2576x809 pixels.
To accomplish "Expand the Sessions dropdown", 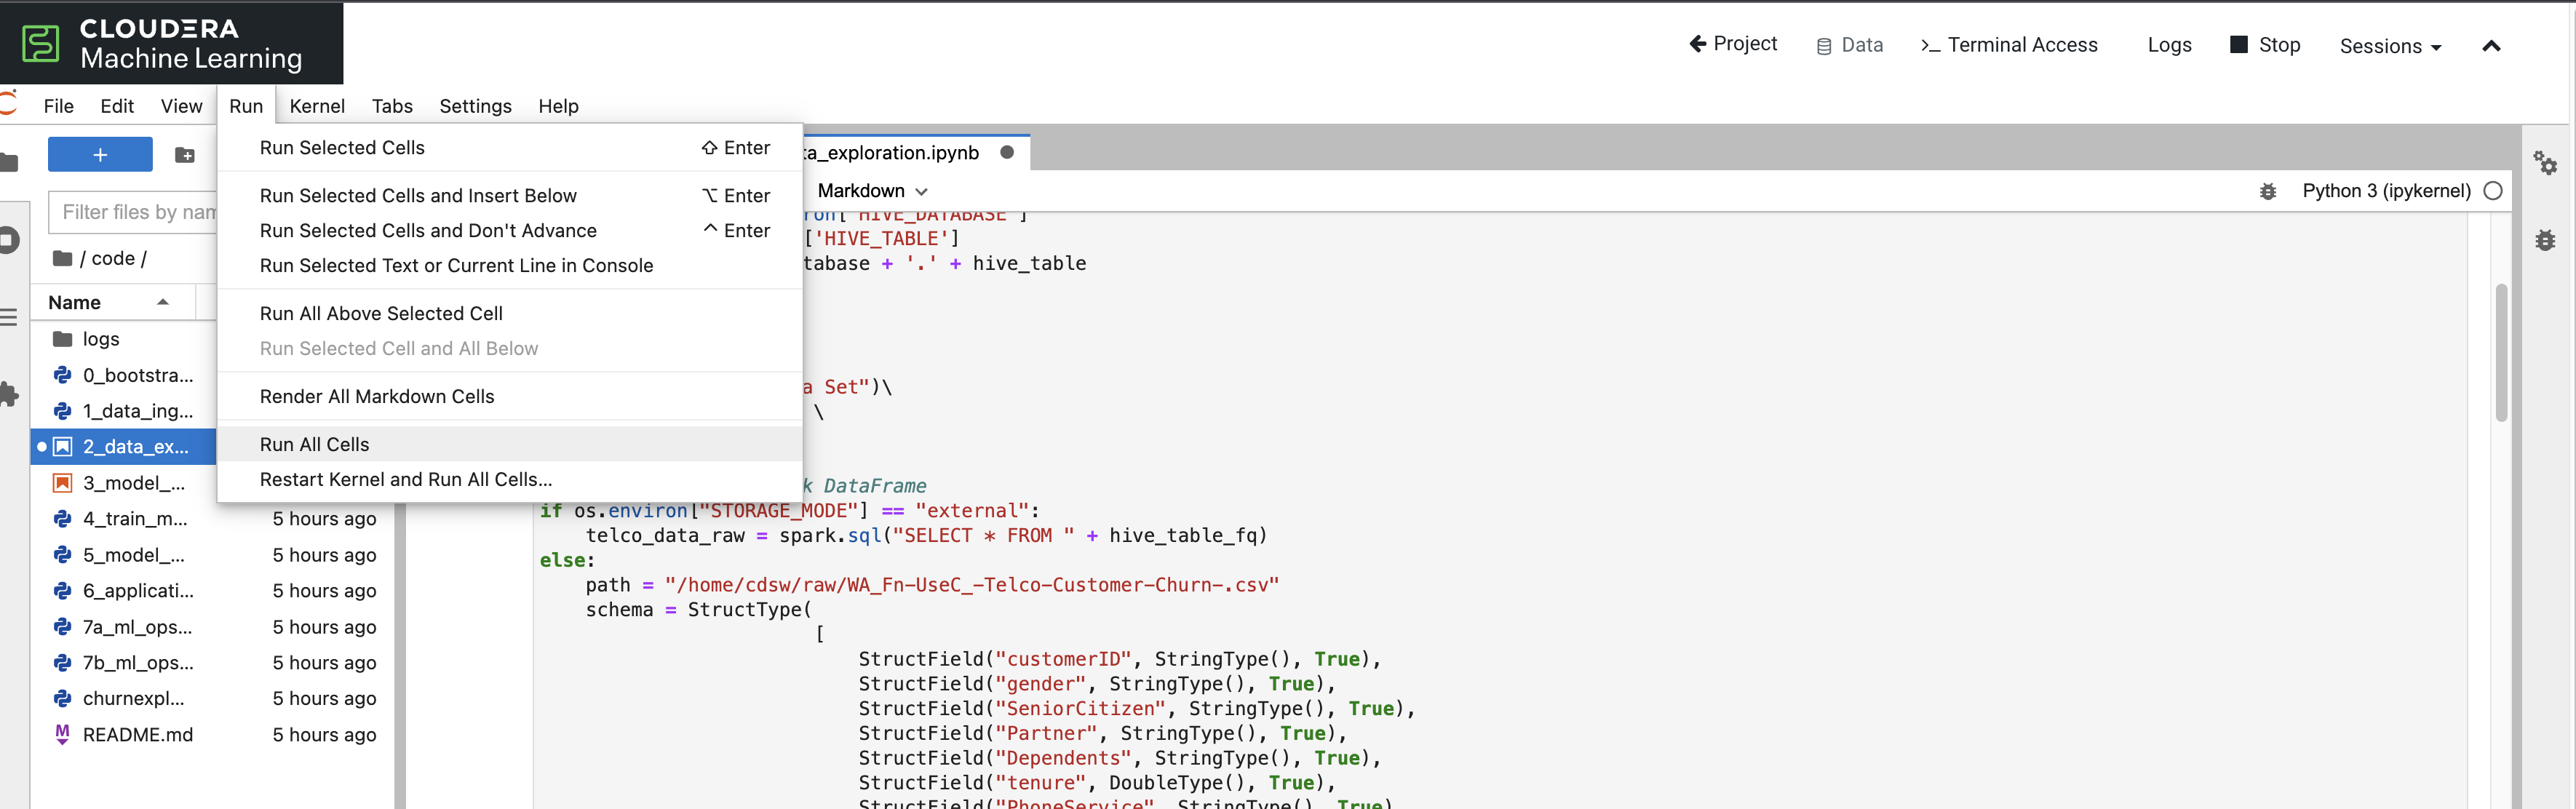I will tap(2389, 46).
